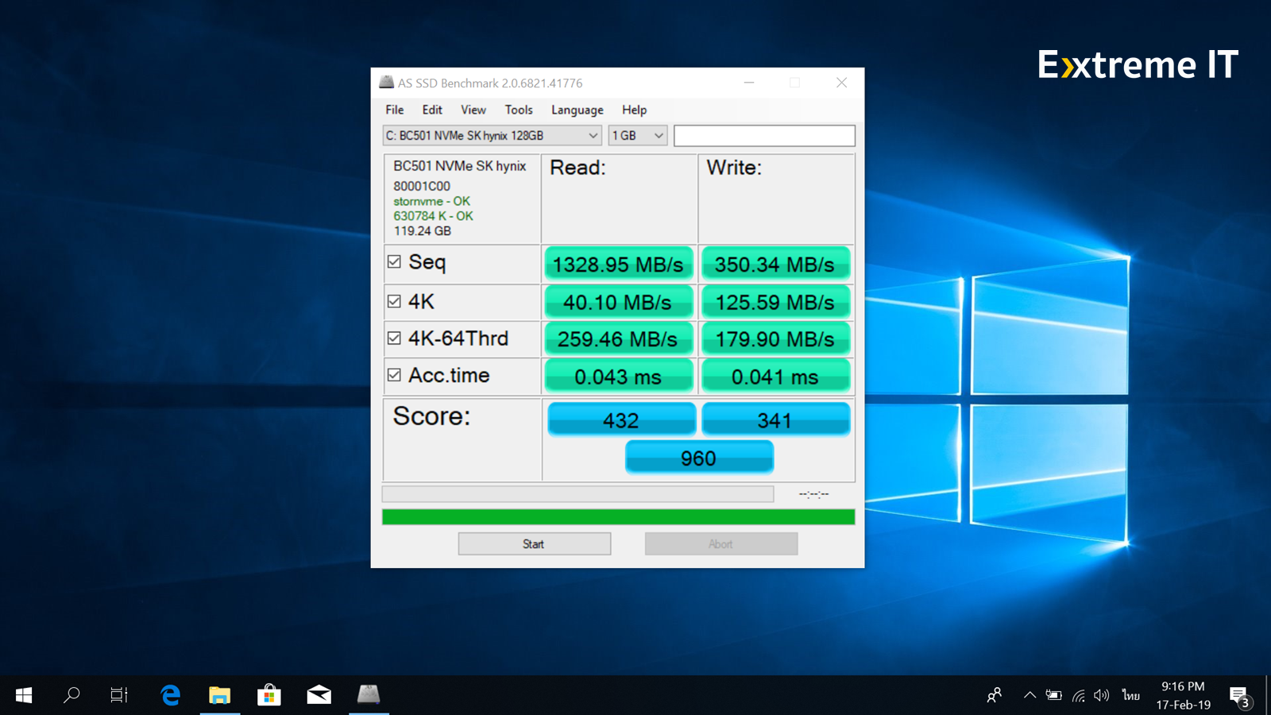Uncheck the Seq test checkbox
Screen dimensions: 1271x715
394,261
